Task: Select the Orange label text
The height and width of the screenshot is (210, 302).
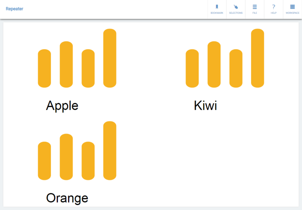Action: point(67,198)
